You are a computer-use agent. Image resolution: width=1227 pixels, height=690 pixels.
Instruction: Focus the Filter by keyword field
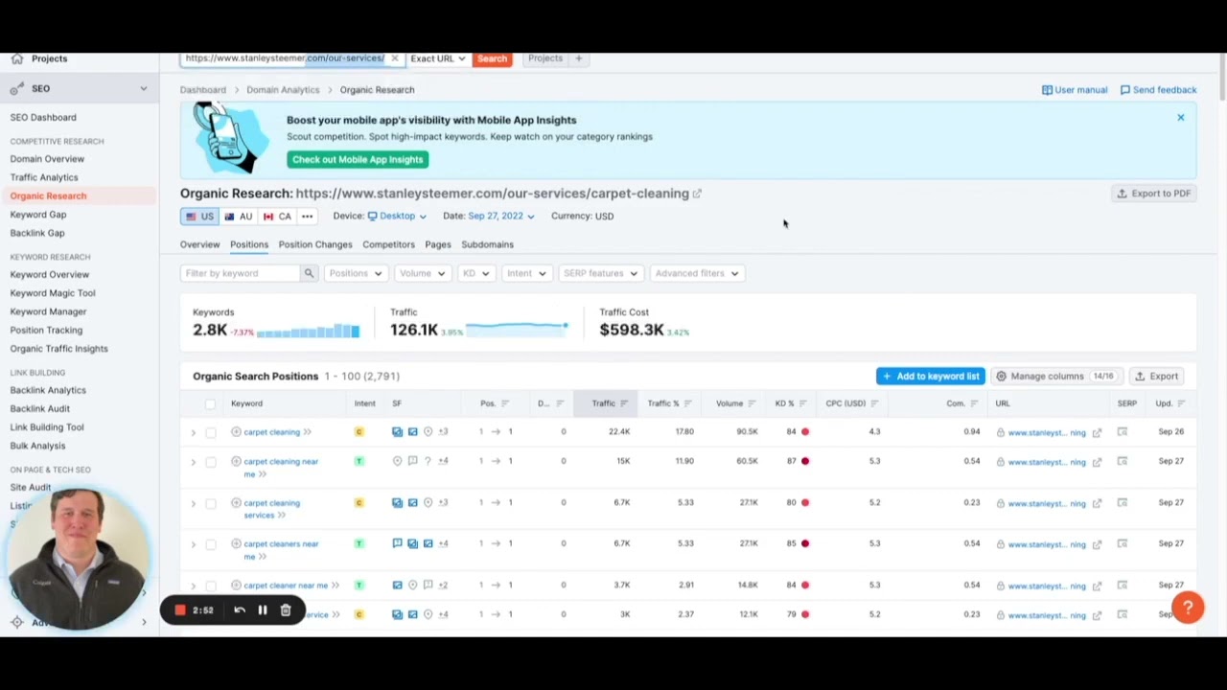(240, 273)
